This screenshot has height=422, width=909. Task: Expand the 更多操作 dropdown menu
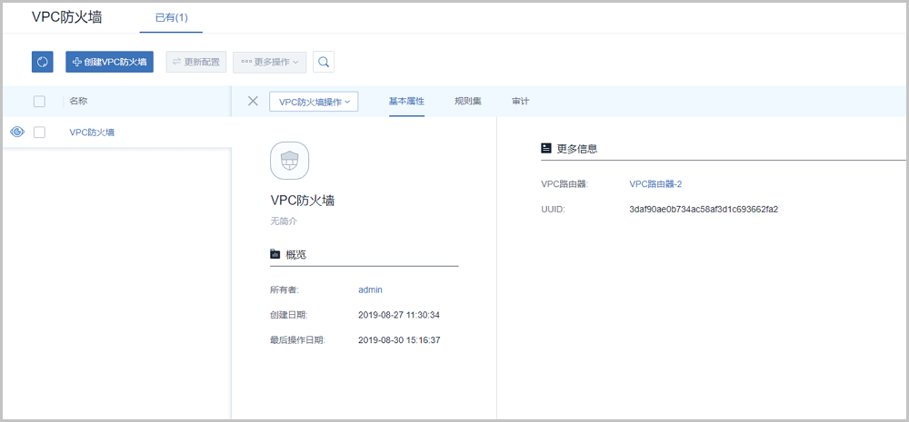pyautogui.click(x=269, y=62)
